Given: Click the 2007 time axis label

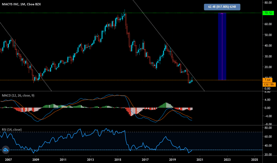Looking at the screenshot, I should [8, 160].
